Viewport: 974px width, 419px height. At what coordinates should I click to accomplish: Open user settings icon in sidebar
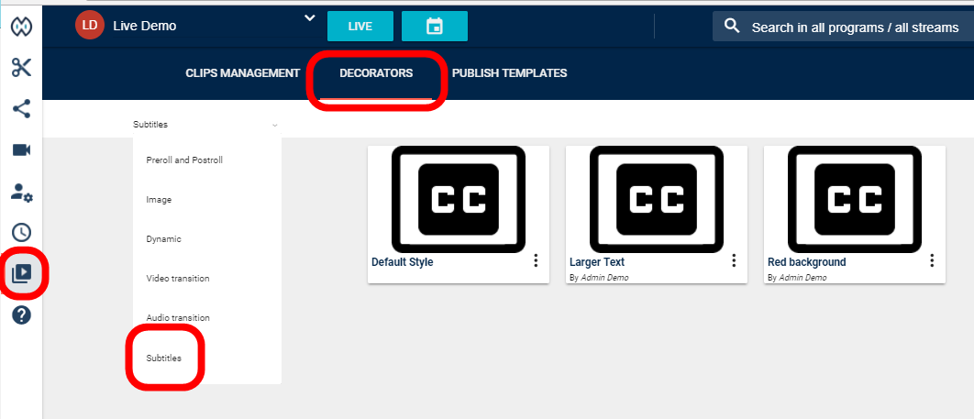point(21,192)
